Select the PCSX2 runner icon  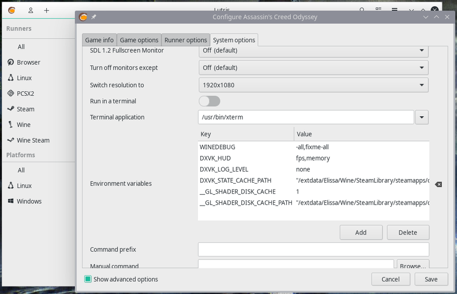pos(10,94)
